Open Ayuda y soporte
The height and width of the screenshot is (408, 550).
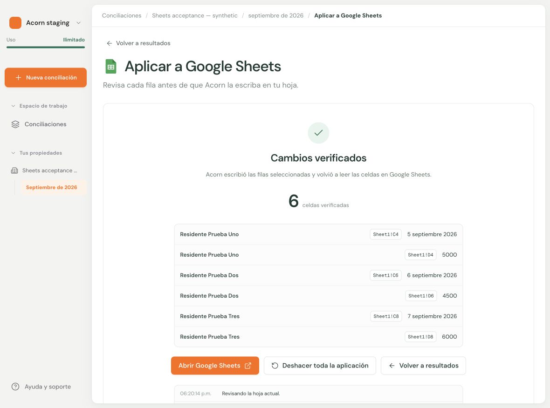[41, 387]
